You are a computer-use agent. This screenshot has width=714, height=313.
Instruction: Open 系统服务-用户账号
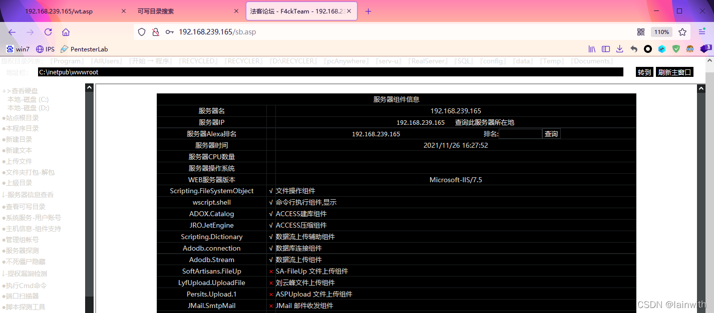pos(32,218)
